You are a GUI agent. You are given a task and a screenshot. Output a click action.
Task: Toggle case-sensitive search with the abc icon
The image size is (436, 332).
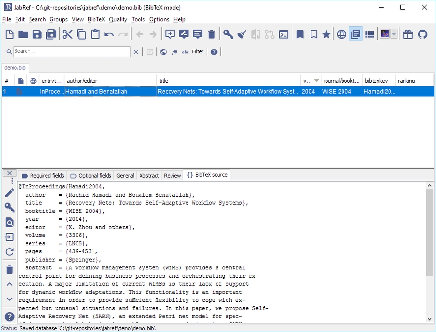[x=185, y=51]
